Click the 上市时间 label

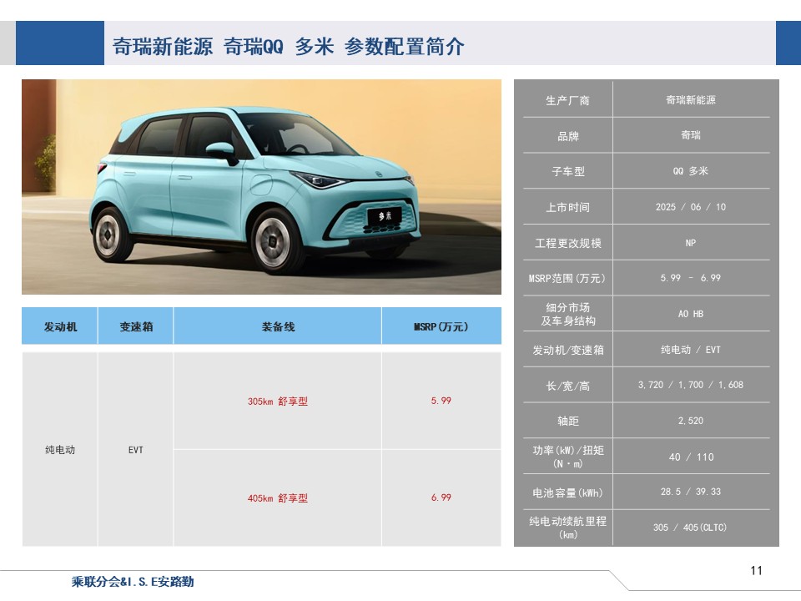567,208
